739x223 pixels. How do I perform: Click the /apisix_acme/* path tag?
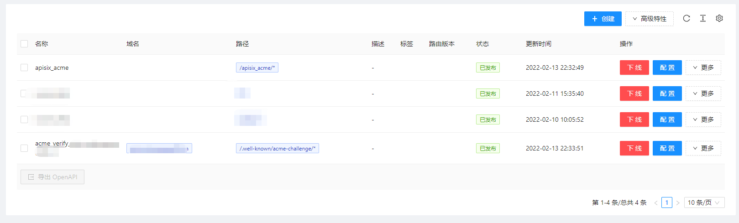tap(257, 67)
